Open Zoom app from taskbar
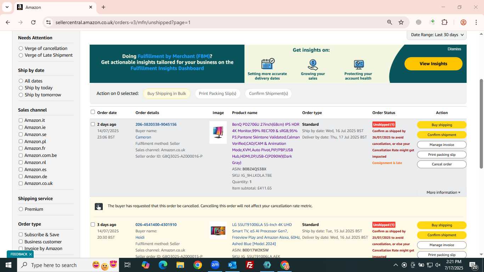 pyautogui.click(x=215, y=265)
